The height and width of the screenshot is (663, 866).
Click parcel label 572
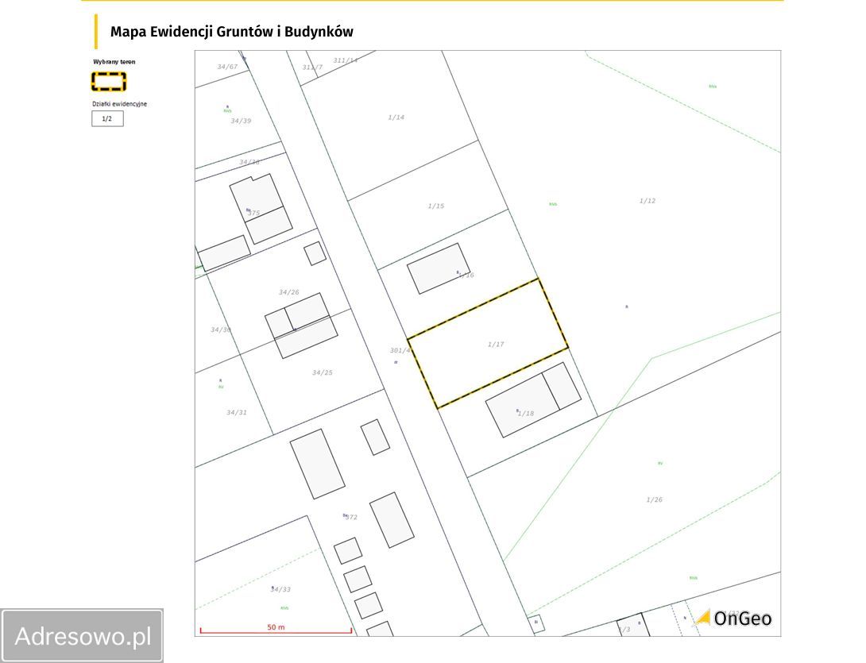(351, 517)
